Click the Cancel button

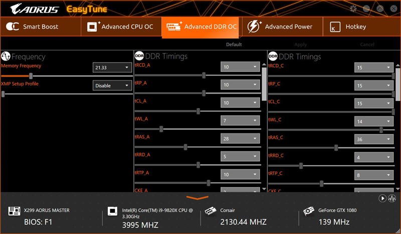[x=367, y=44]
